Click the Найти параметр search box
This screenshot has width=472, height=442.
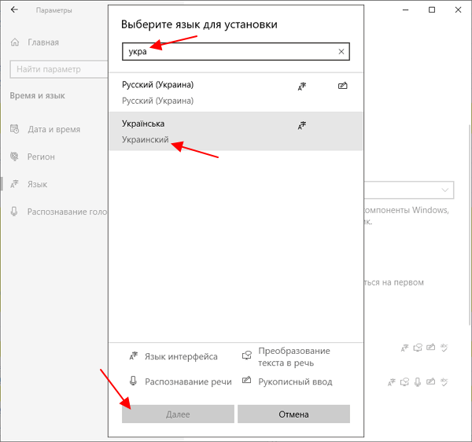59,69
